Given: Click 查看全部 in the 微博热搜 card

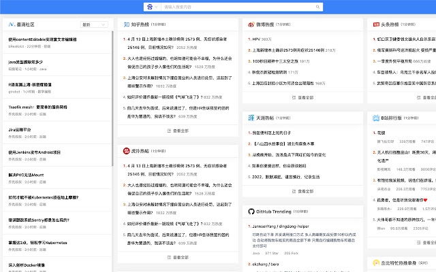Looking at the screenshot, I should coord(306,98).
